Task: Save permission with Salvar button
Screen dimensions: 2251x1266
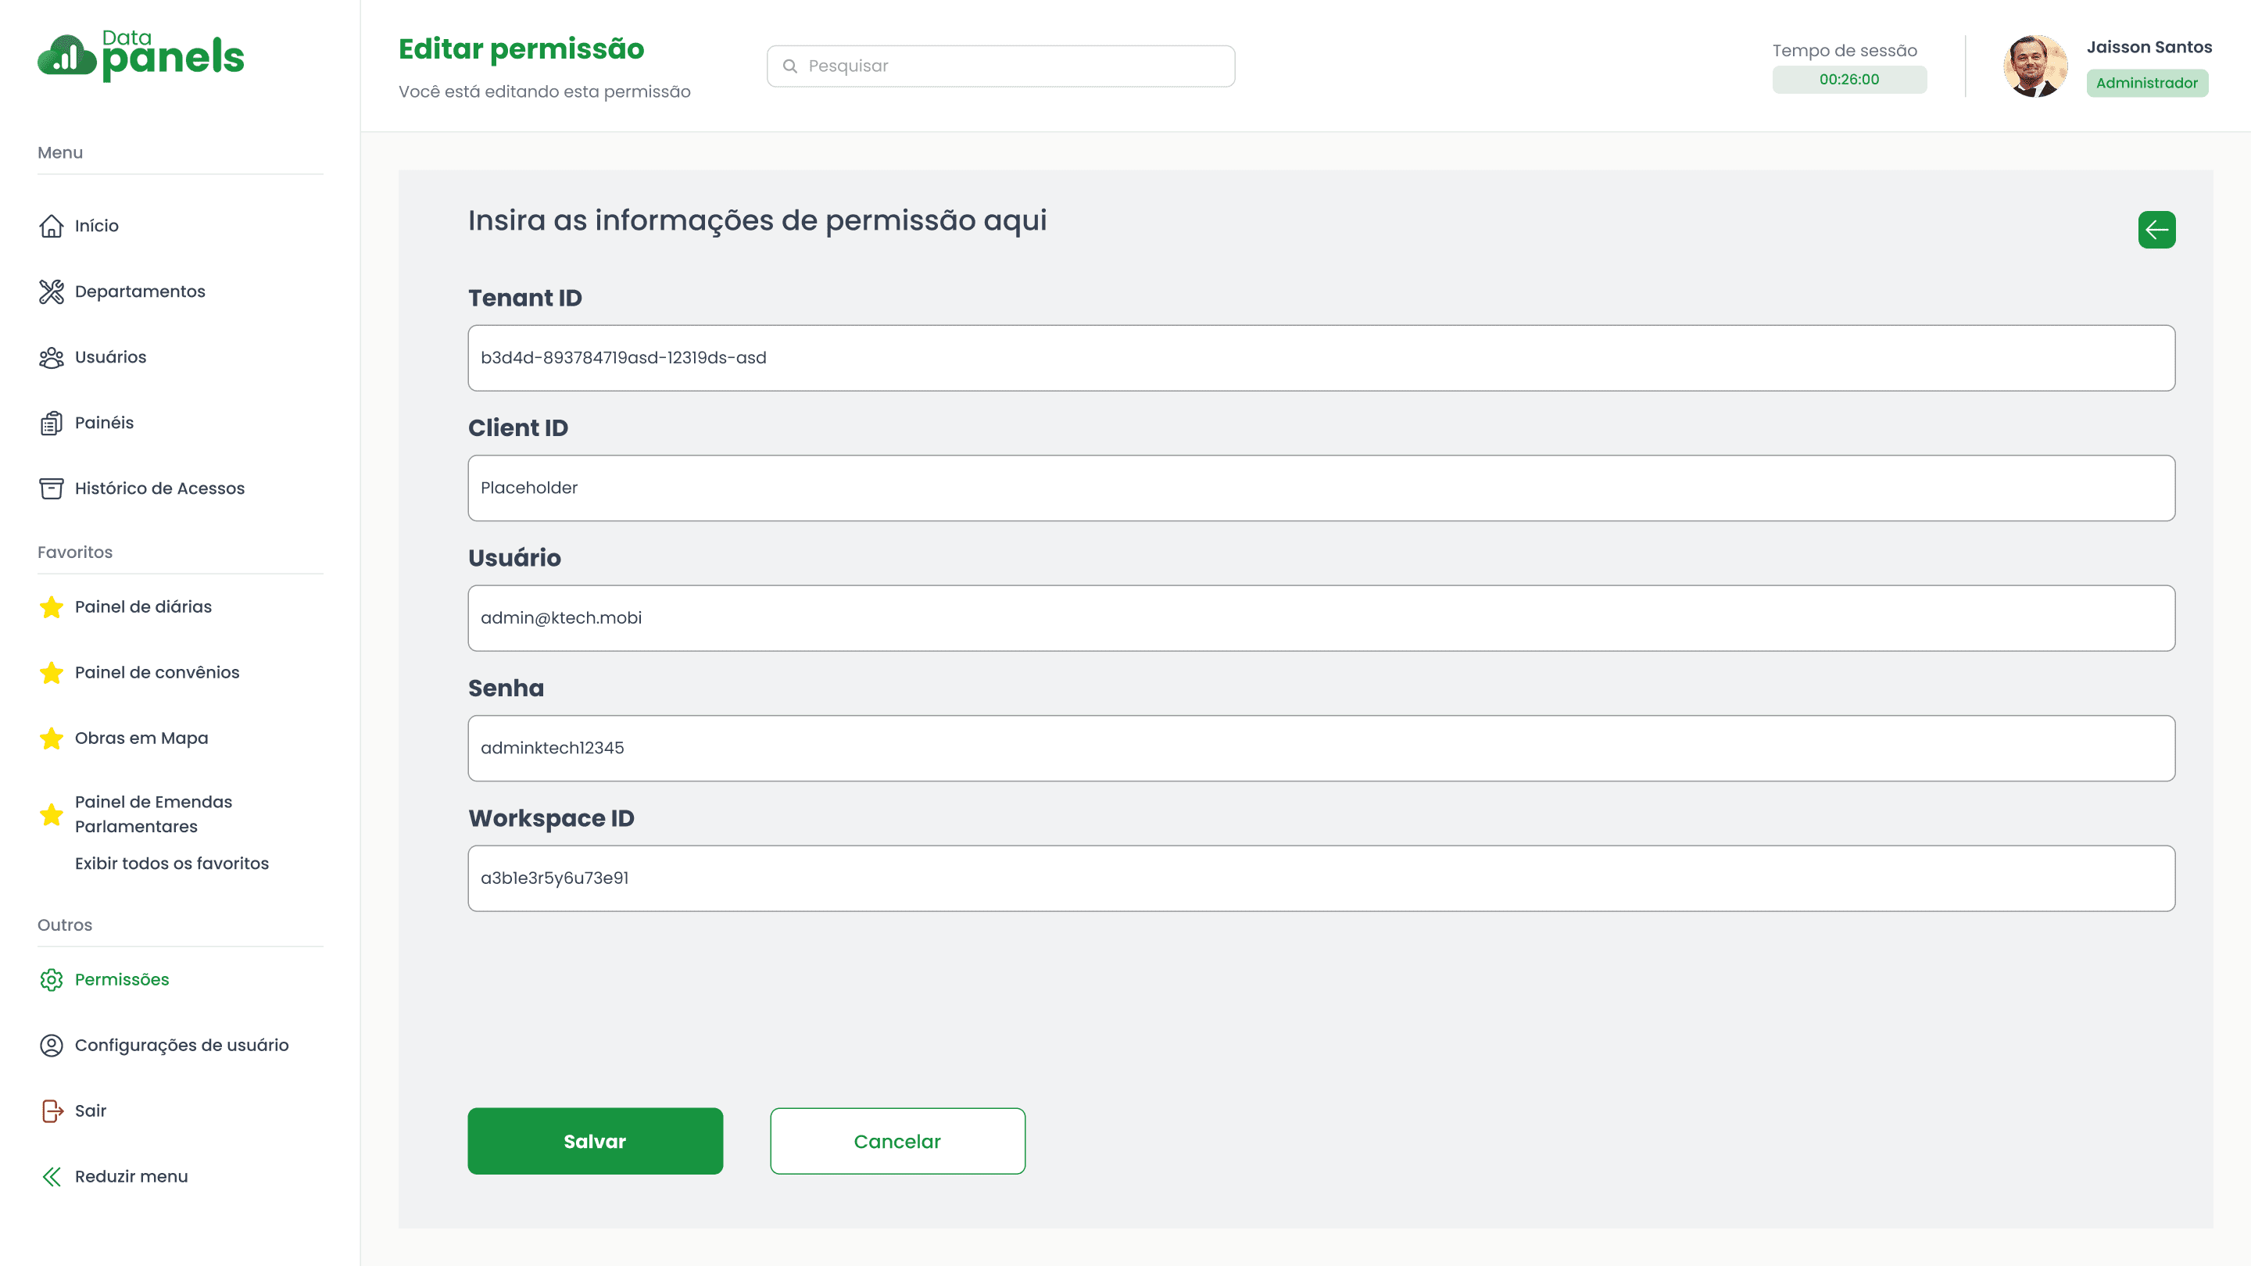Action: coord(595,1141)
